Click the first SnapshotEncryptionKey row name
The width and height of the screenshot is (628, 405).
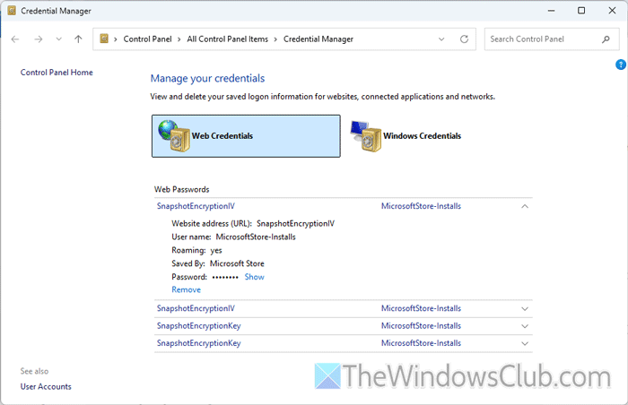coord(198,326)
